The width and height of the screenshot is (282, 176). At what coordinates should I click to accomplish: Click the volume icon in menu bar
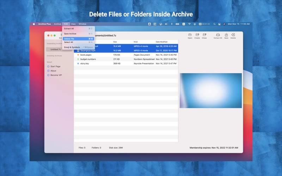(166, 24)
